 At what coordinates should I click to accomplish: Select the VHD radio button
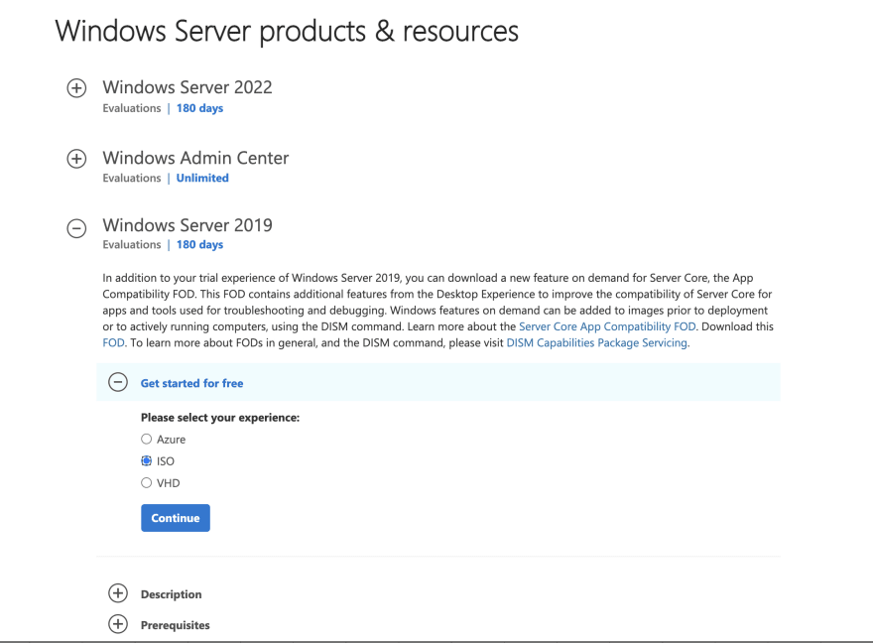[x=146, y=482]
